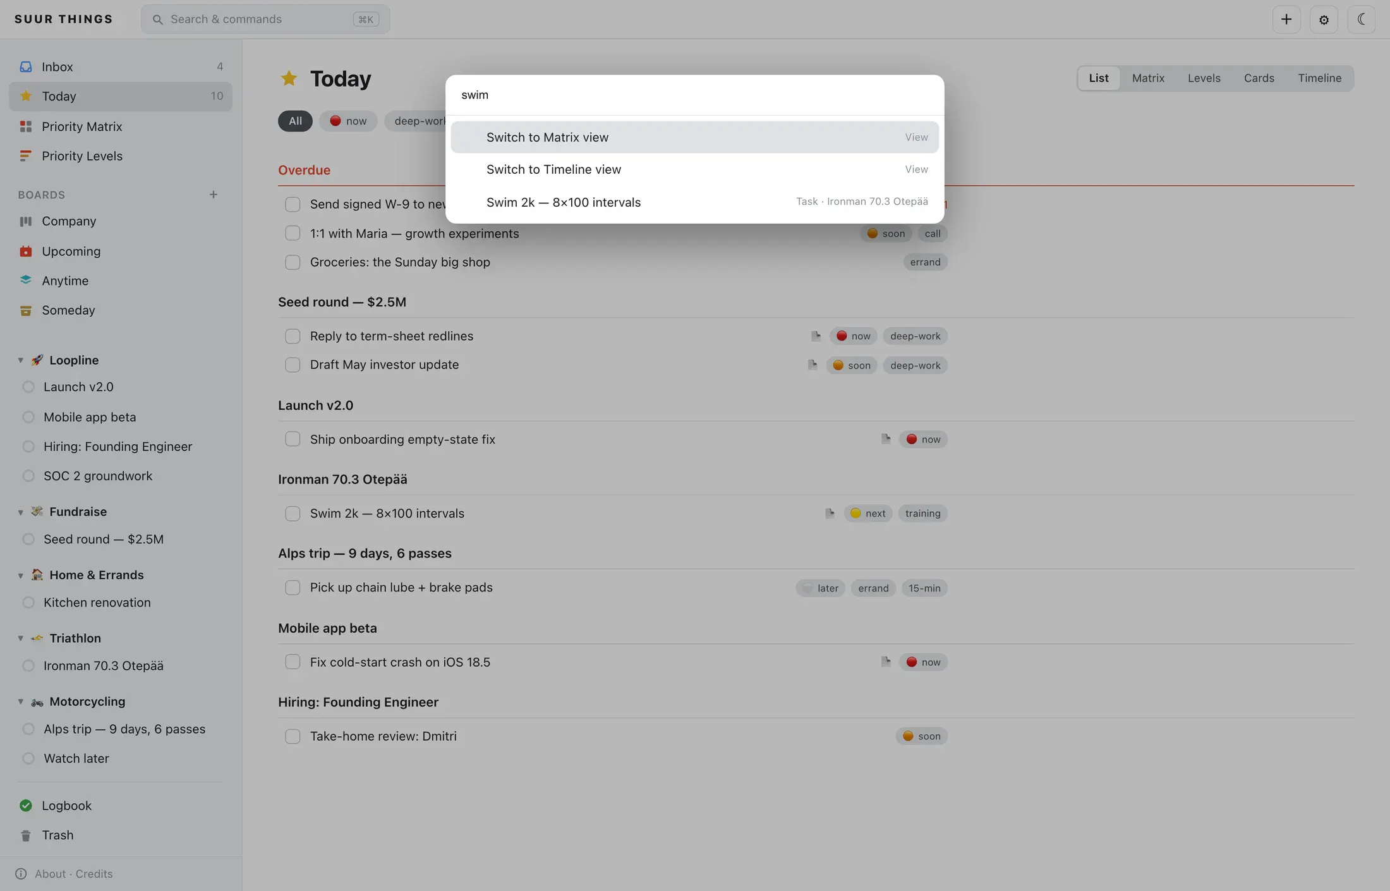Check off 1:1 with Maria task
The height and width of the screenshot is (891, 1390).
pyautogui.click(x=293, y=233)
